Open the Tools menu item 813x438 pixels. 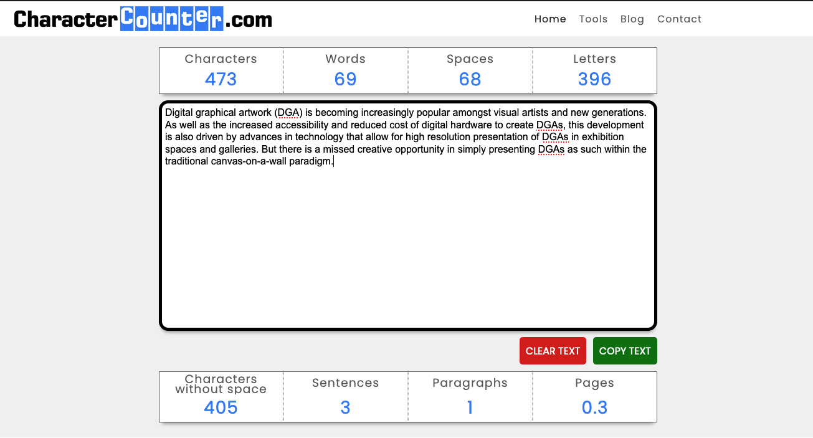[x=593, y=19]
